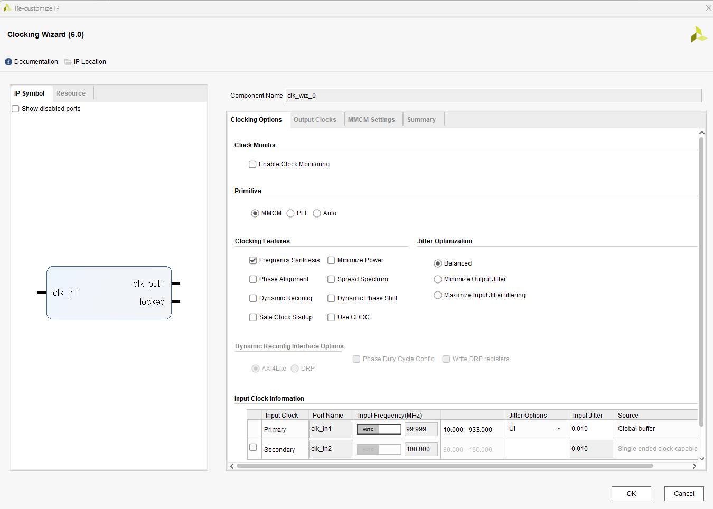The height and width of the screenshot is (509, 713).
Task: Select the PLL primitive option
Action: click(290, 213)
